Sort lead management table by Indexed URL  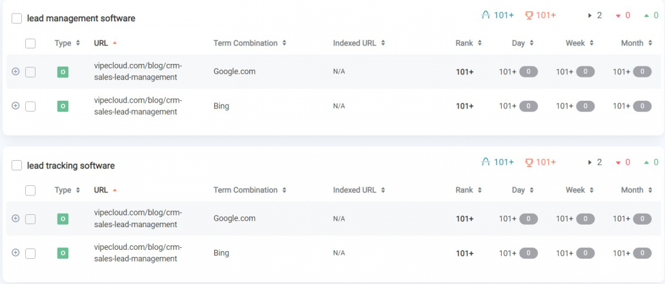point(359,43)
